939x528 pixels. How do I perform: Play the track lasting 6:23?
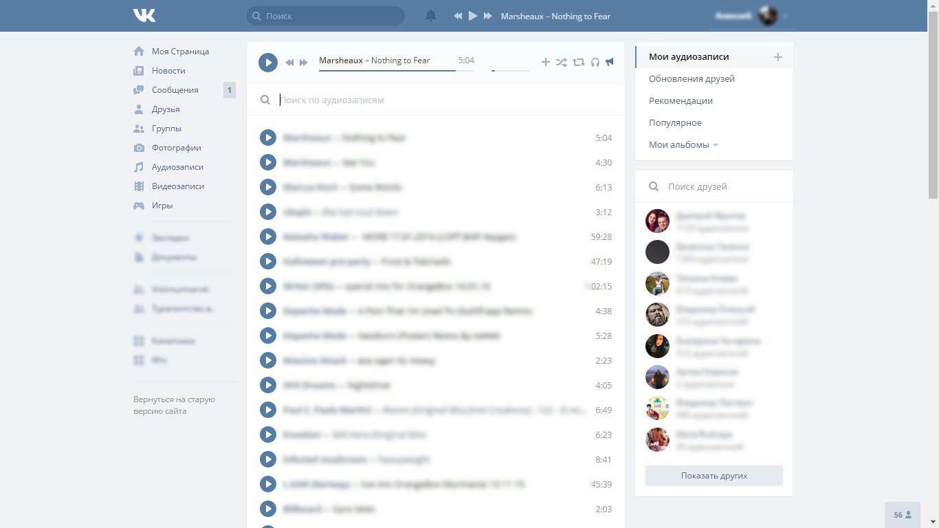point(268,434)
